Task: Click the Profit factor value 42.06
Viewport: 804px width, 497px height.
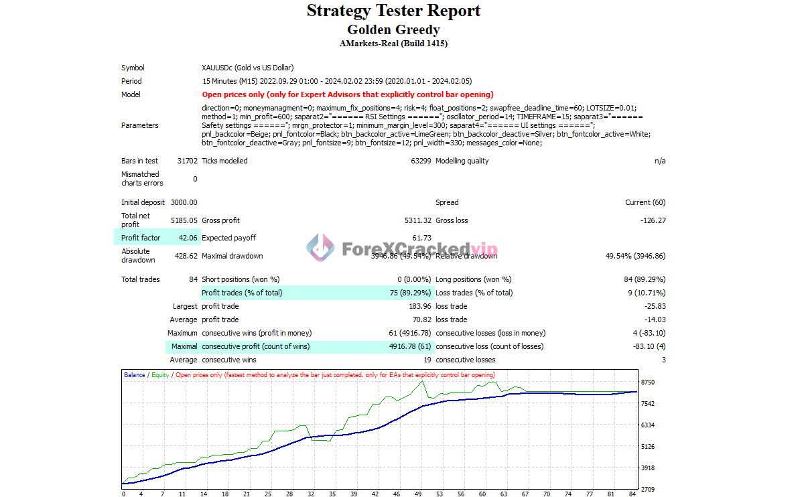Action: (187, 238)
